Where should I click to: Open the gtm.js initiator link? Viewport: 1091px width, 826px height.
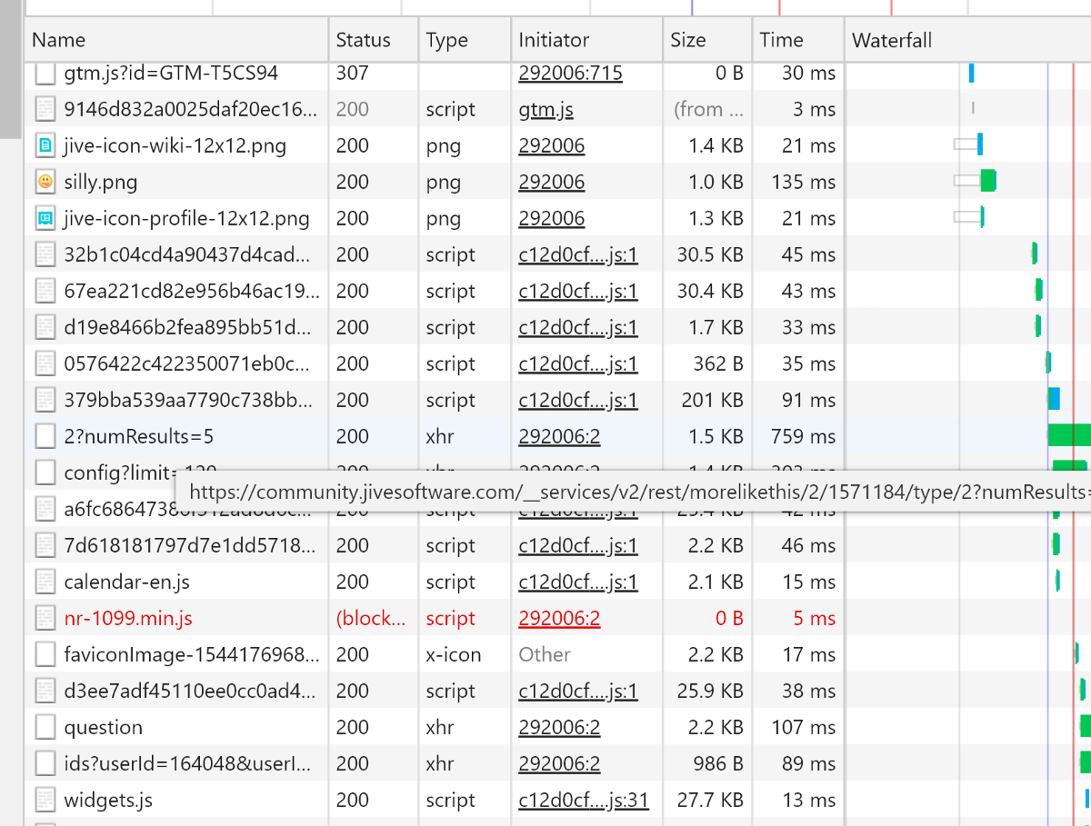pyautogui.click(x=545, y=109)
